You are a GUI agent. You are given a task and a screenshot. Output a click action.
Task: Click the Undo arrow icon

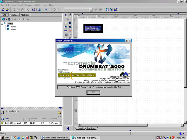(x=28, y=10)
